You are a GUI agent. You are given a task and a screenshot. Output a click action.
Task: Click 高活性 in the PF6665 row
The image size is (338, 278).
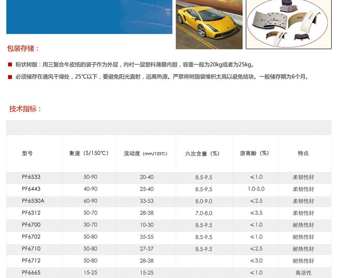[303, 273]
